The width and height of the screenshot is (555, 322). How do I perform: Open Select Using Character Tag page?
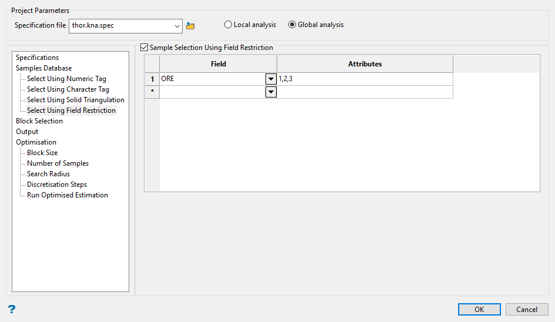pos(68,89)
